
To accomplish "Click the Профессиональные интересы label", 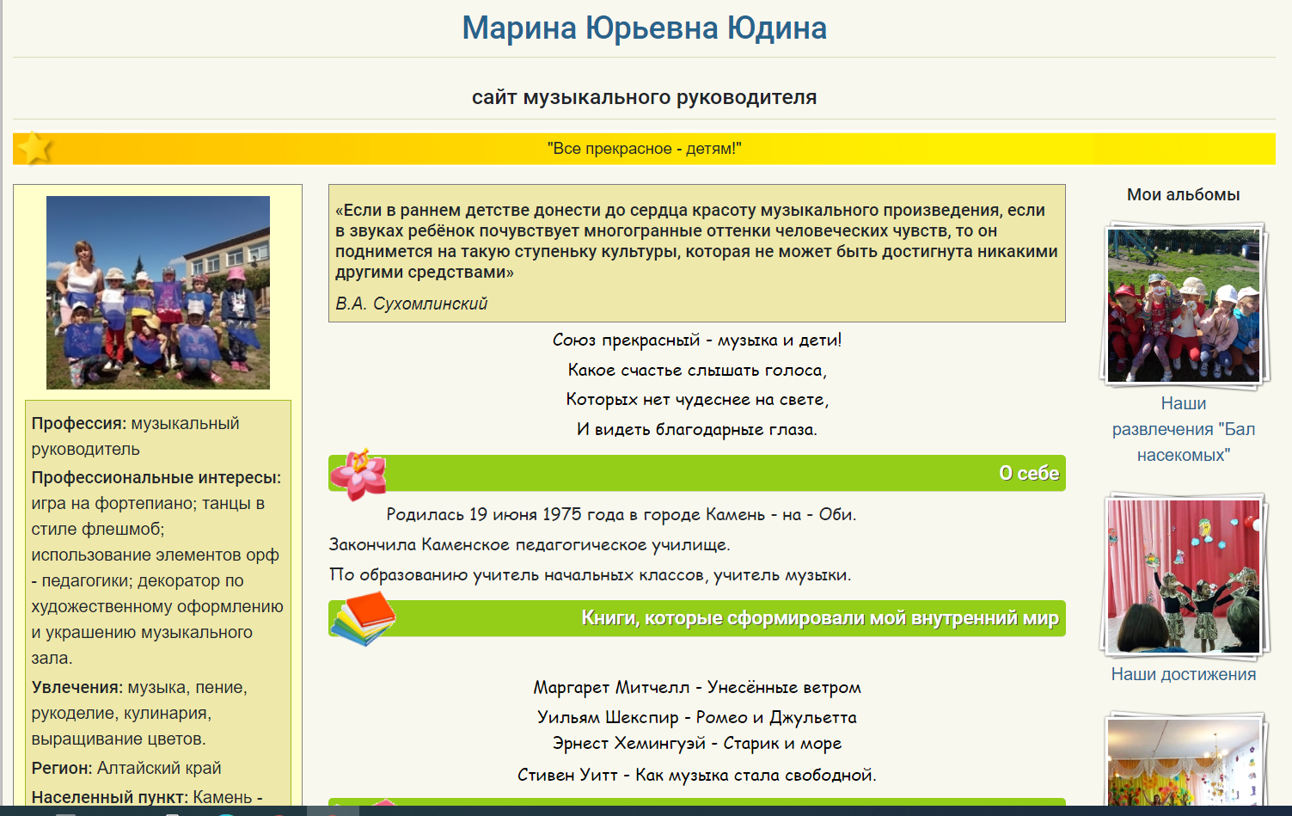I will coord(156,477).
